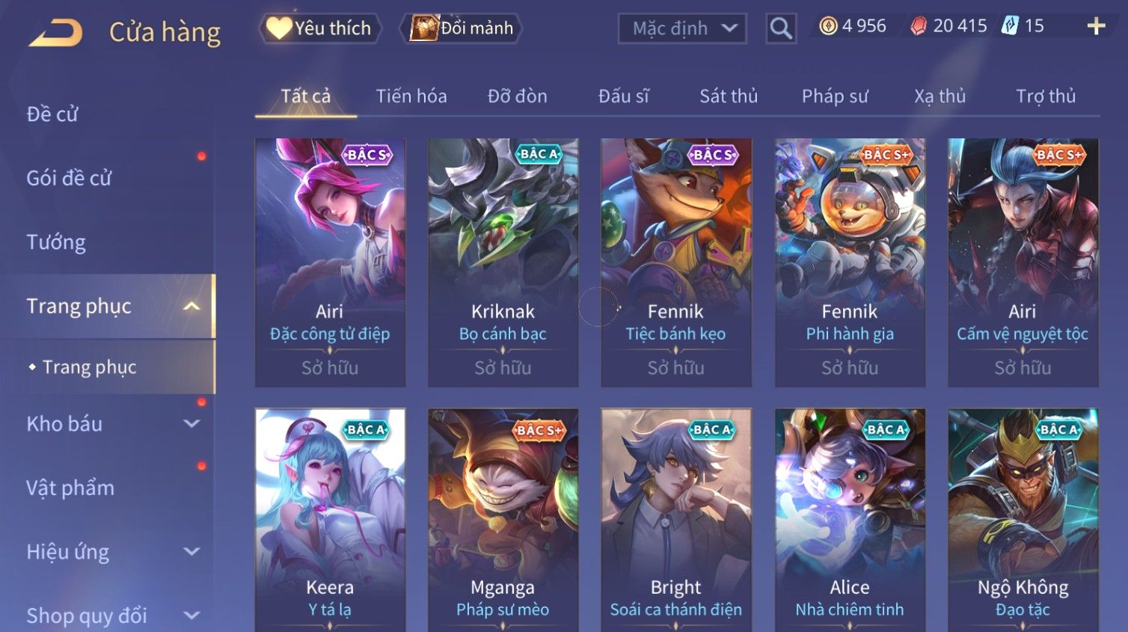
Task: Open the search magnifier icon
Action: [781, 28]
